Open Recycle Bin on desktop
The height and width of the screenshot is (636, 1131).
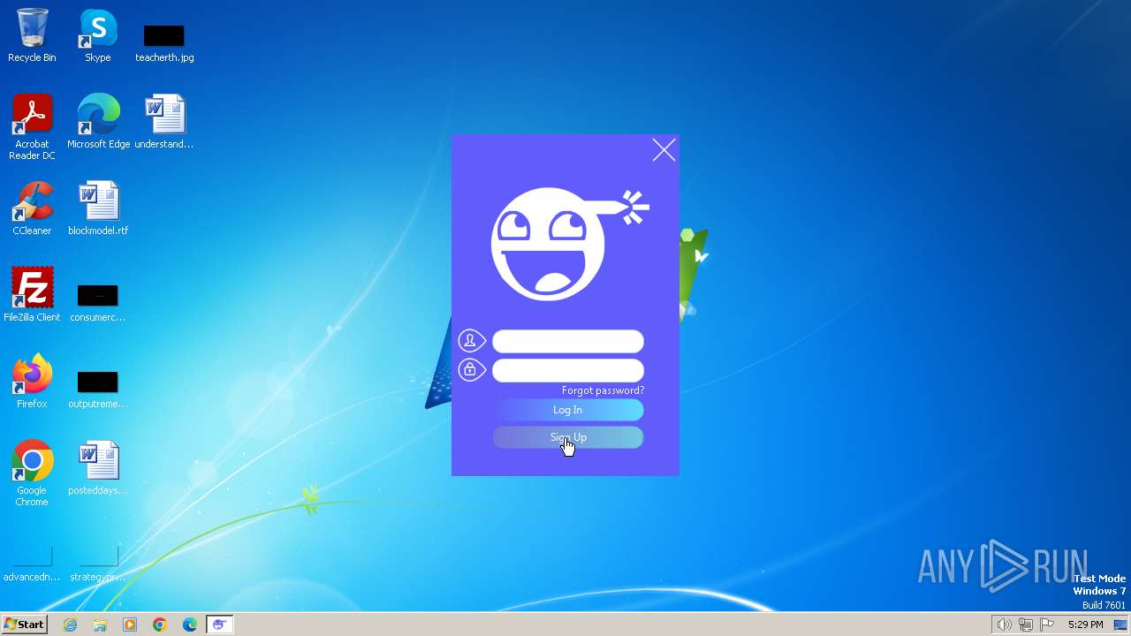(32, 36)
